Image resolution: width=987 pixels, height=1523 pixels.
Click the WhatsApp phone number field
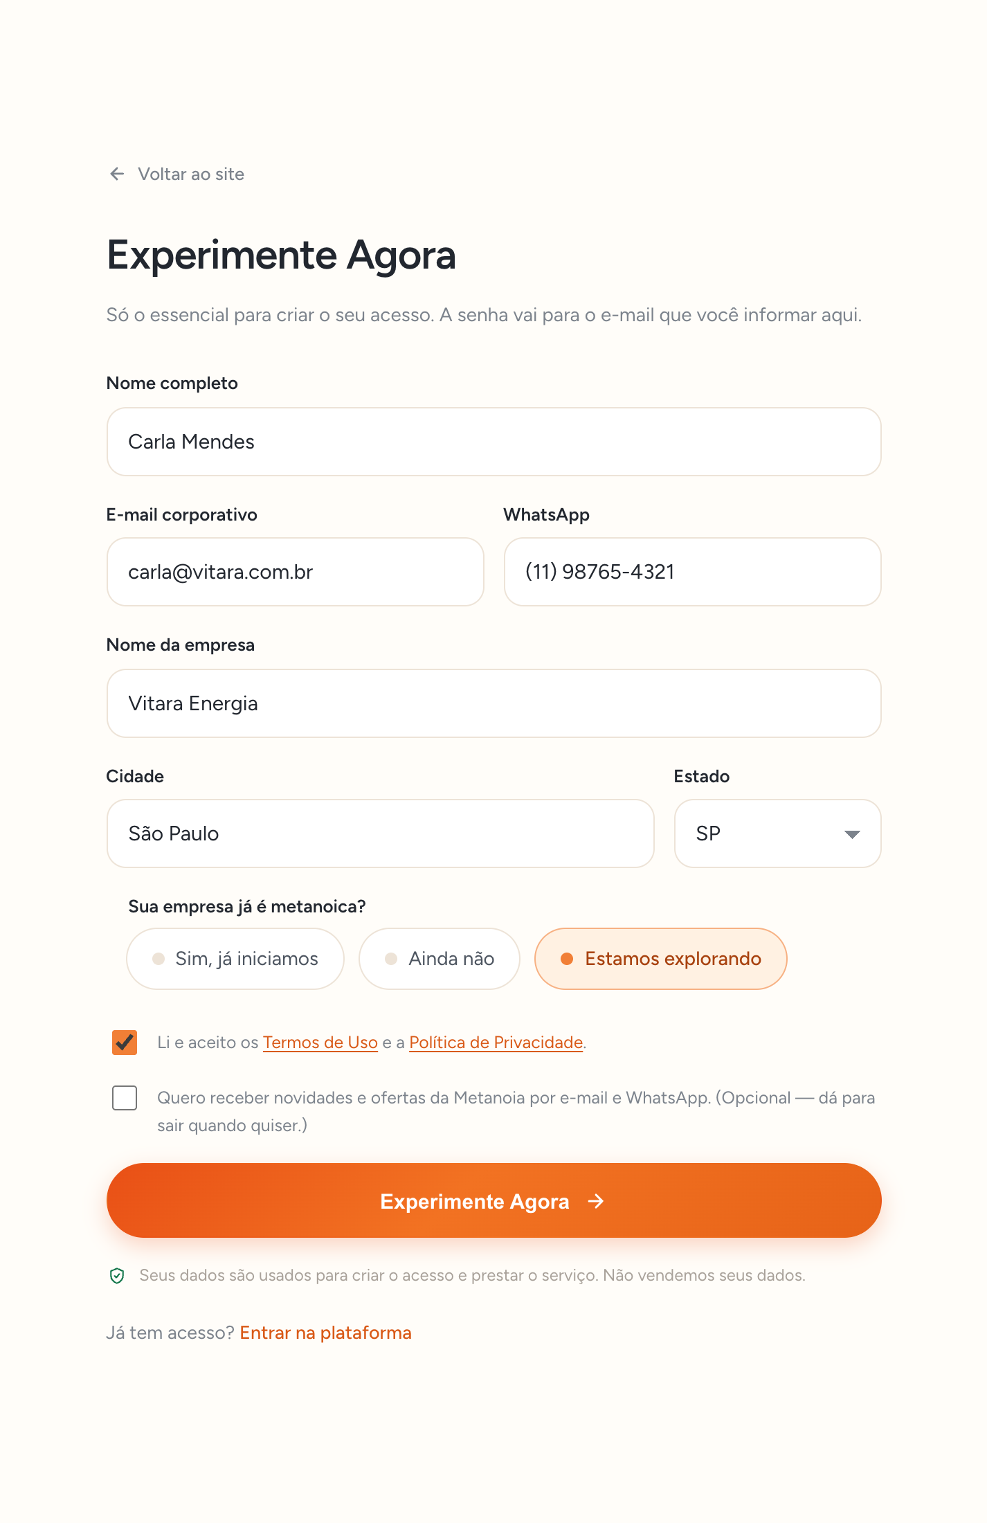click(693, 572)
